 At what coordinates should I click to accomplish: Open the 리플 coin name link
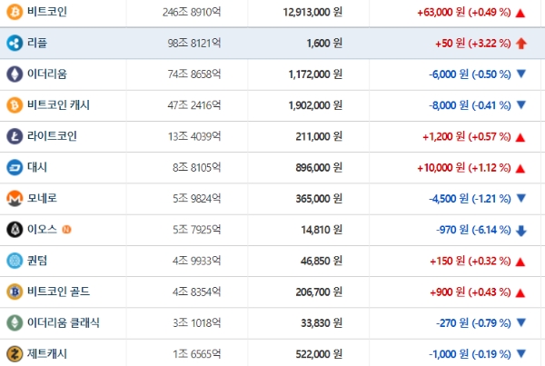click(x=37, y=43)
